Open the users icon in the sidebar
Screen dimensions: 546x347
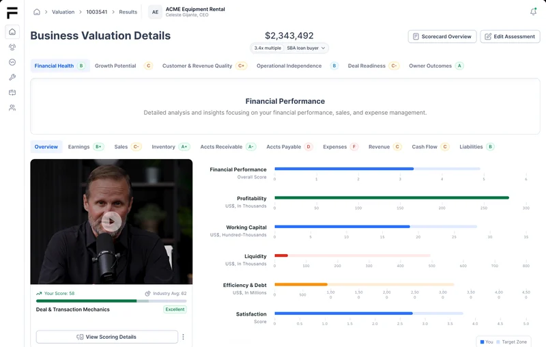pyautogui.click(x=12, y=108)
